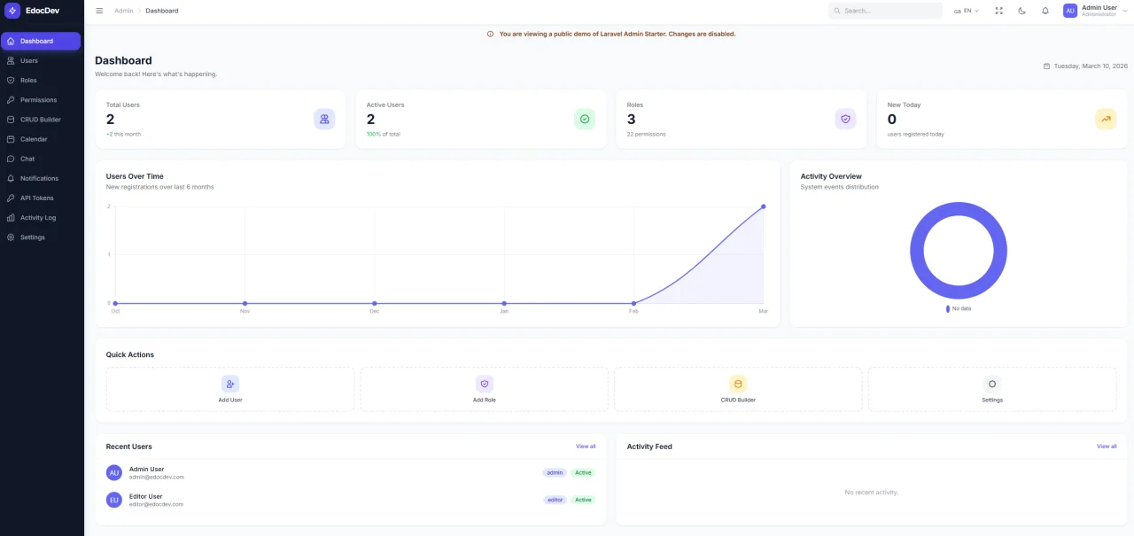
Task: Open the Admin User profile menu
Action: pyautogui.click(x=1095, y=11)
